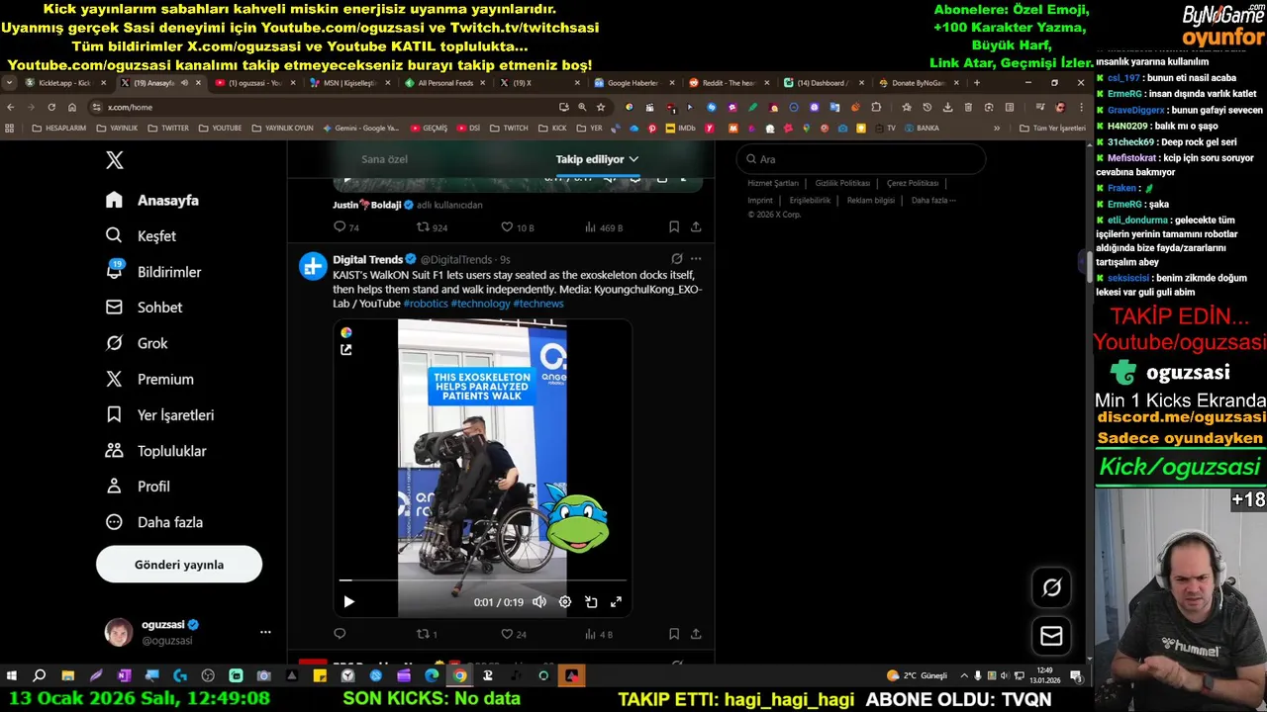Bookmark the Digital Trends post

point(674,634)
